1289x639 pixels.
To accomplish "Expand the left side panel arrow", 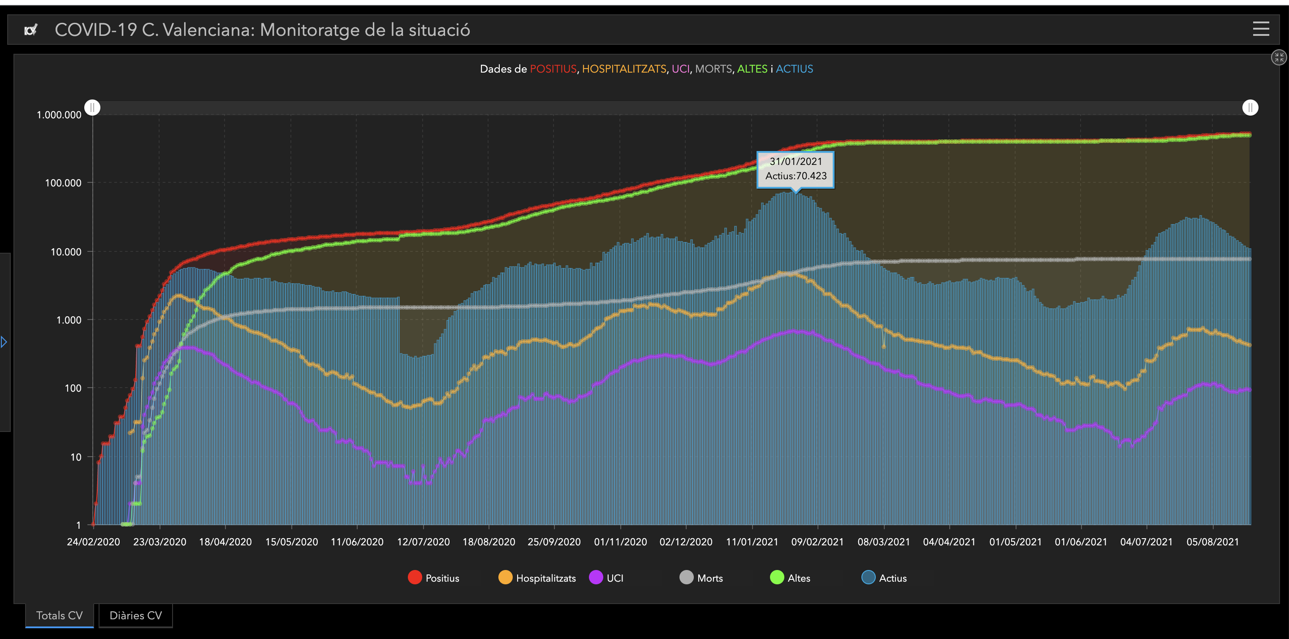I will pos(4,342).
